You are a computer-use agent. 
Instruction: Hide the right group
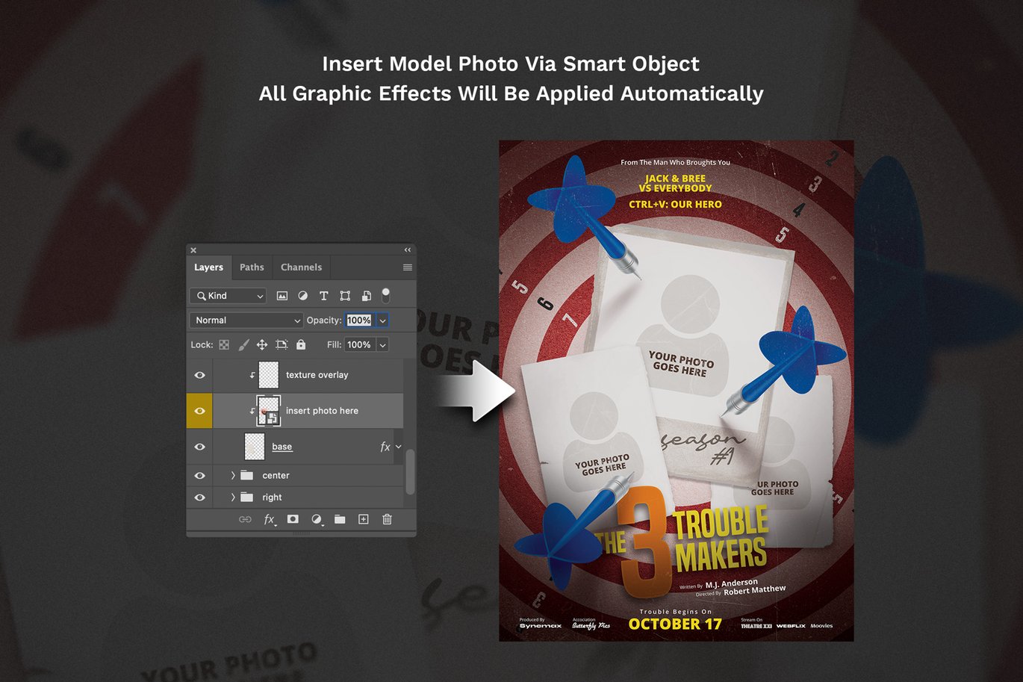click(x=199, y=497)
